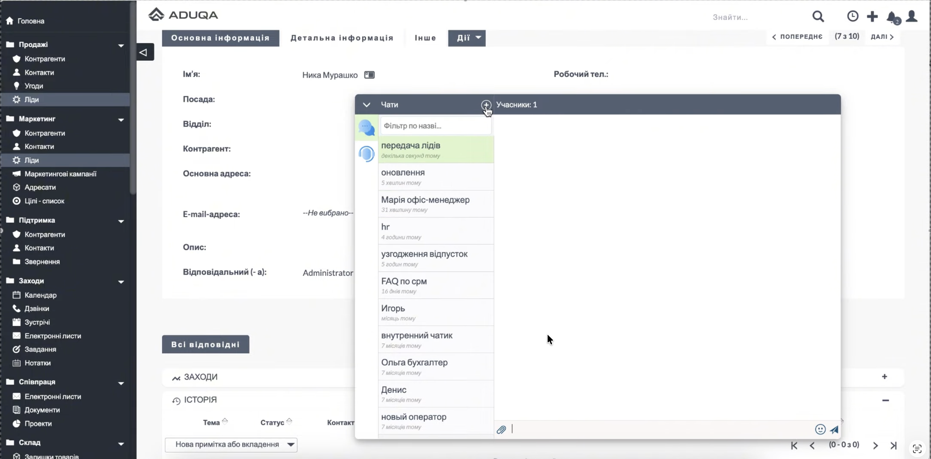931x459 pixels.
Task: Attach a file with the paperclip icon
Action: point(501,429)
